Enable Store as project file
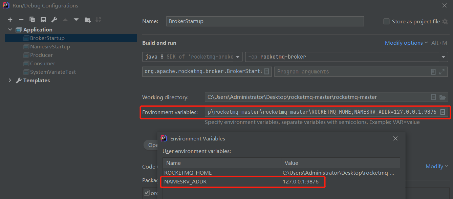The height and width of the screenshot is (199, 453). [x=386, y=21]
